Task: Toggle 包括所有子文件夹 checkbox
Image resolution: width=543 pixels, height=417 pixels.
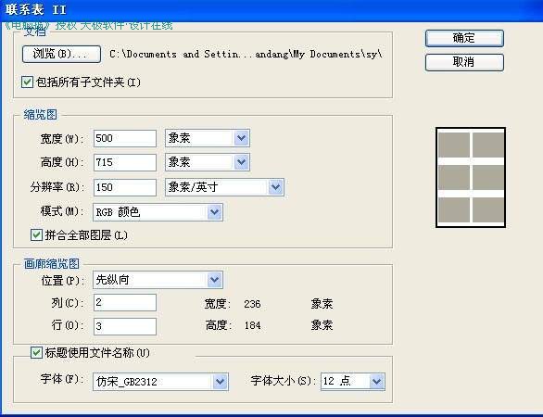Action: (27, 82)
